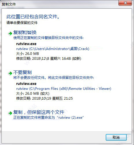Image resolution: width=134 pixels, height=145 pixels.
Task: Click the heading 此位置已经包含同名文件
Action: click(33, 16)
